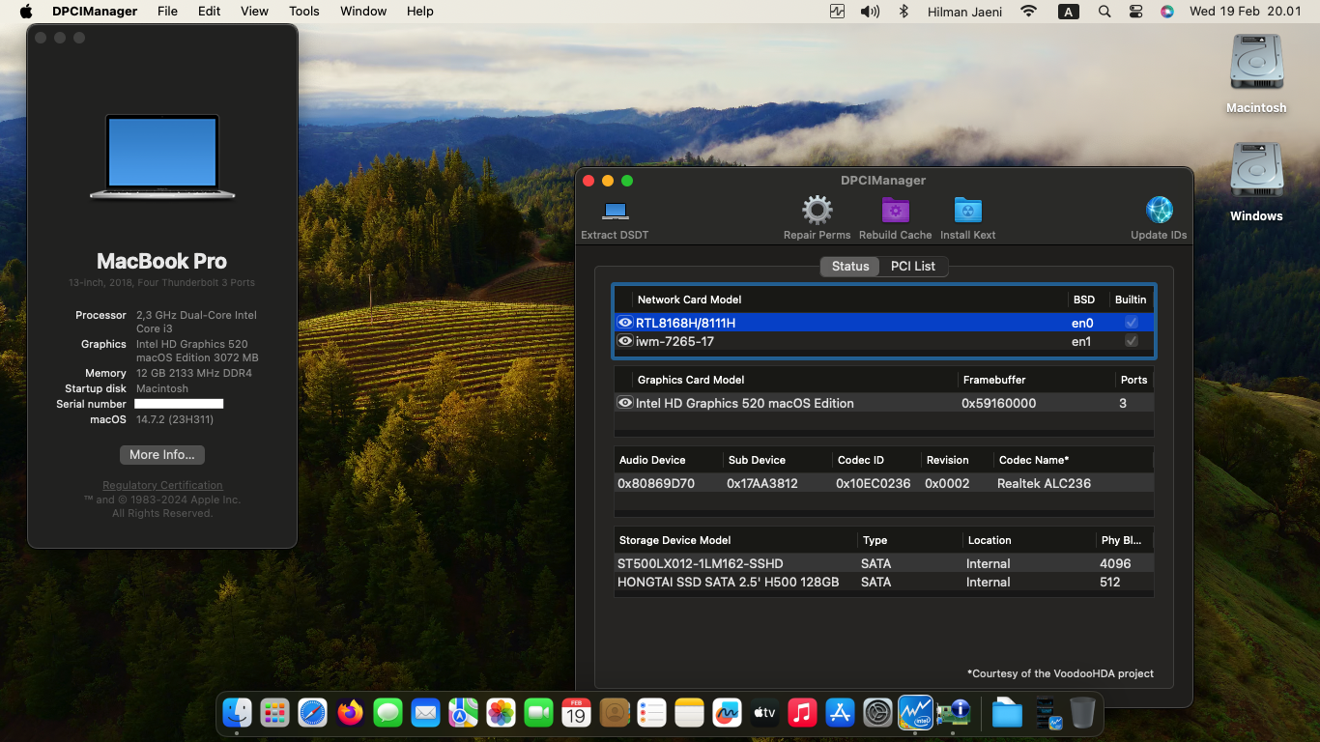This screenshot has height=742, width=1320.
Task: Click the date and time in the menu bar
Action: [1245, 12]
